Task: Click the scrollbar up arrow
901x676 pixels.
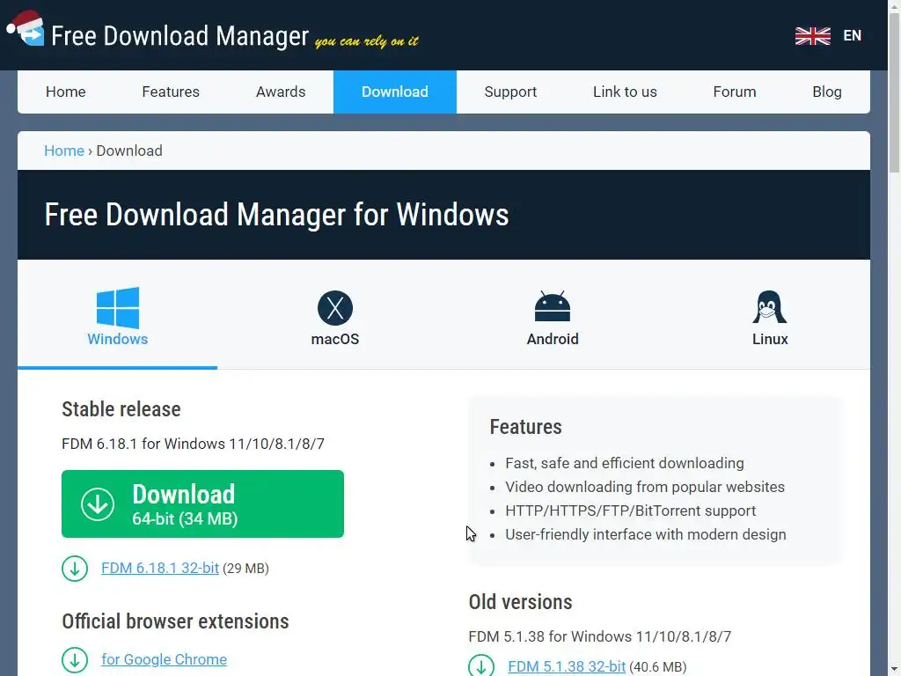Action: pos(894,6)
